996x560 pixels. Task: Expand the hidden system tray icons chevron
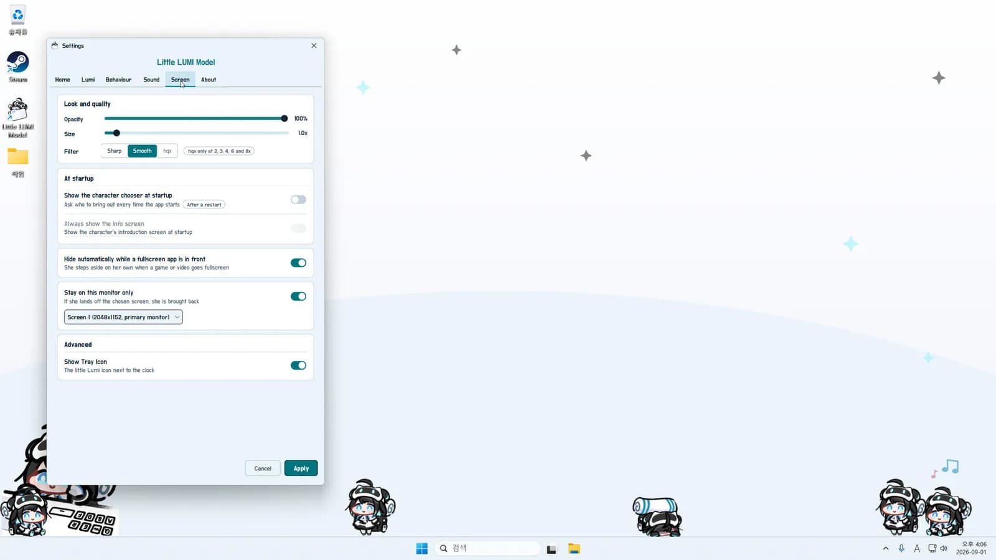(x=886, y=548)
